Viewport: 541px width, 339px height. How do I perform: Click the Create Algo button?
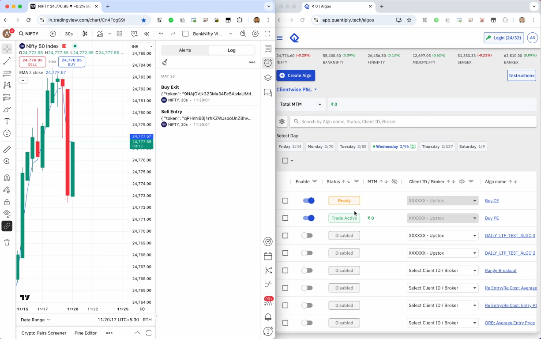click(296, 75)
